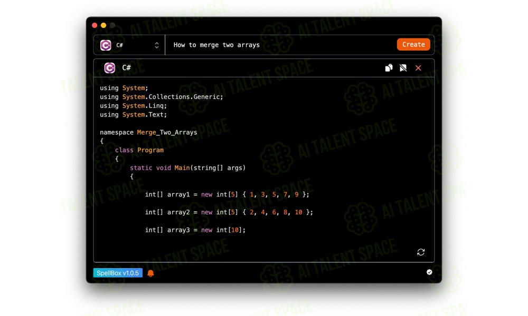Click the checkmark status icon at bottom right

tap(429, 272)
